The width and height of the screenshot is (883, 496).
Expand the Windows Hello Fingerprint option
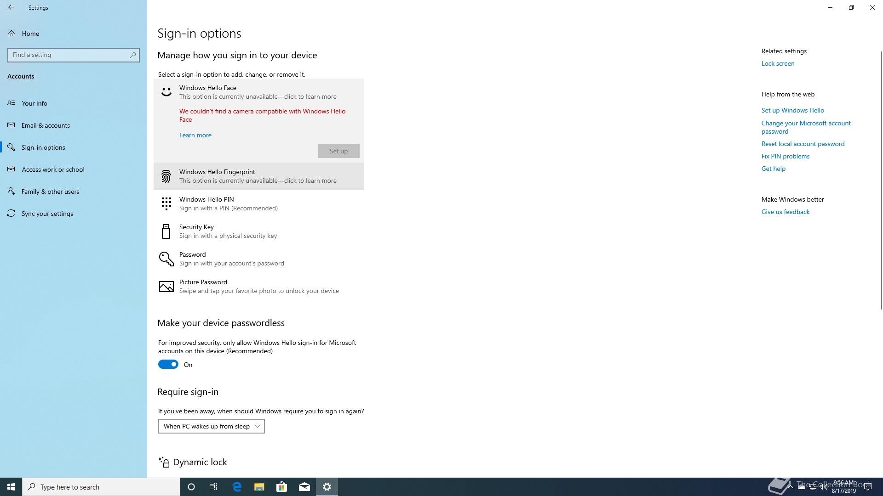[259, 176]
